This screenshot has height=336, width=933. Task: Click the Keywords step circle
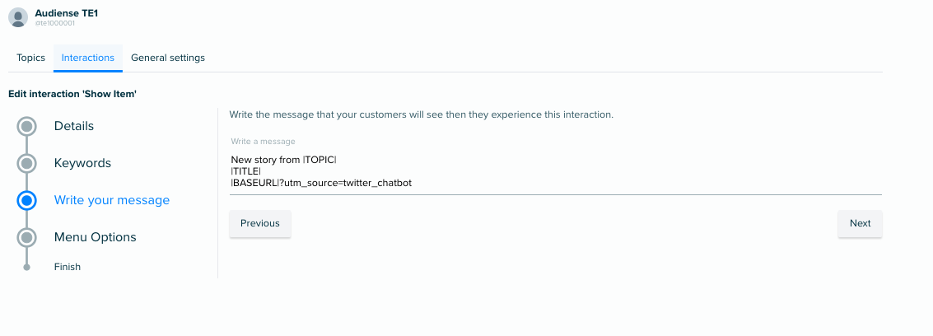click(x=26, y=163)
